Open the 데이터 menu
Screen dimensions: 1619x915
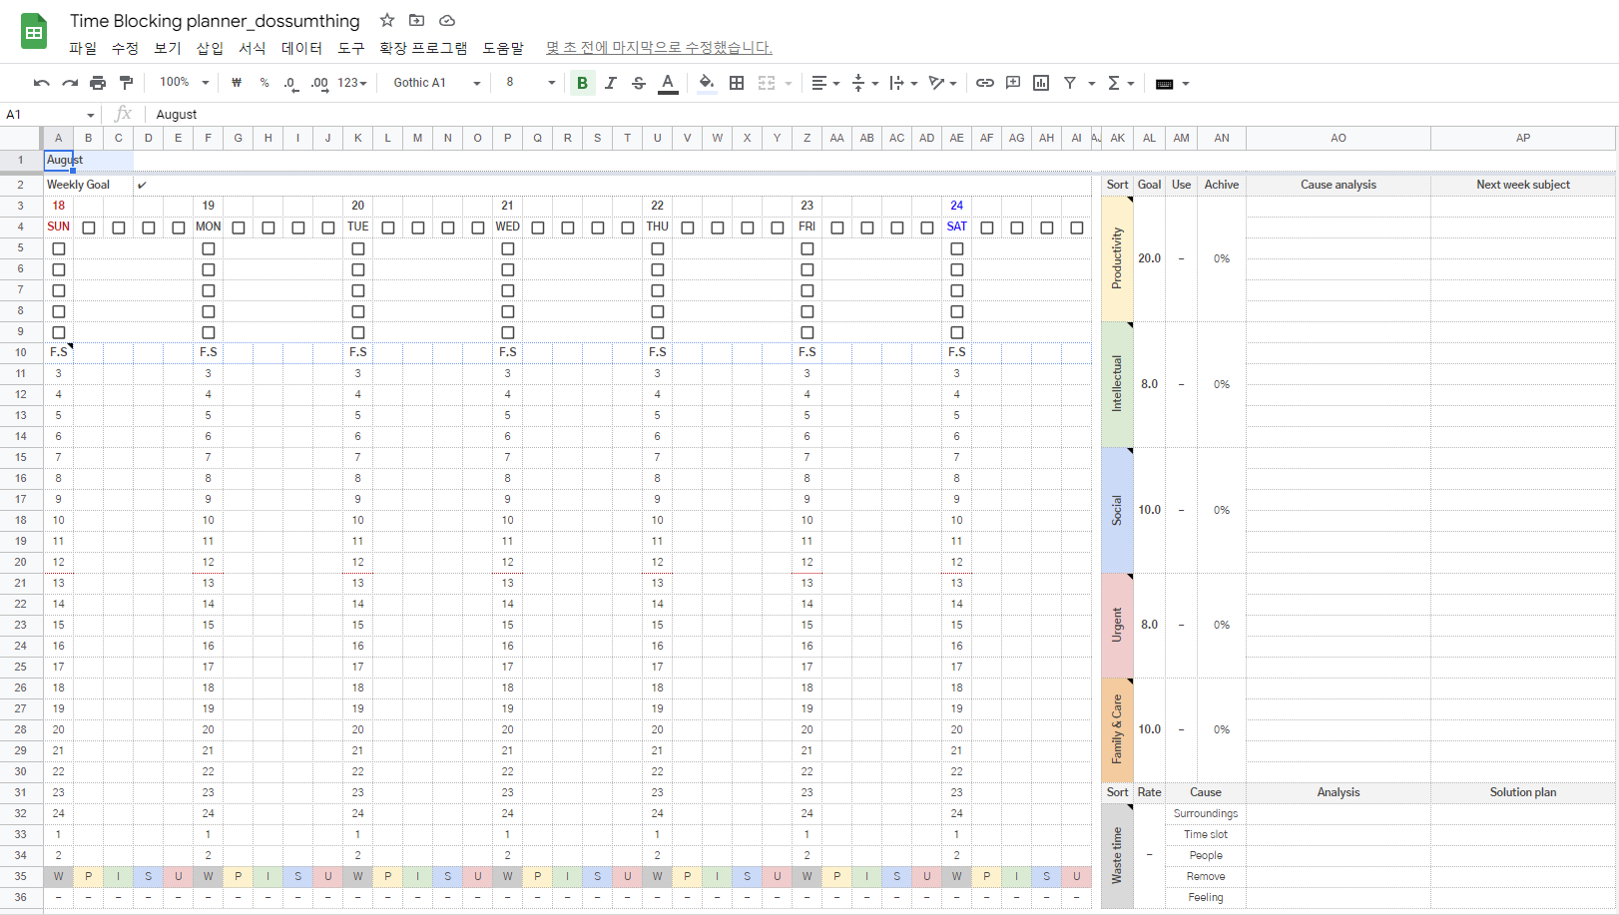(x=301, y=47)
